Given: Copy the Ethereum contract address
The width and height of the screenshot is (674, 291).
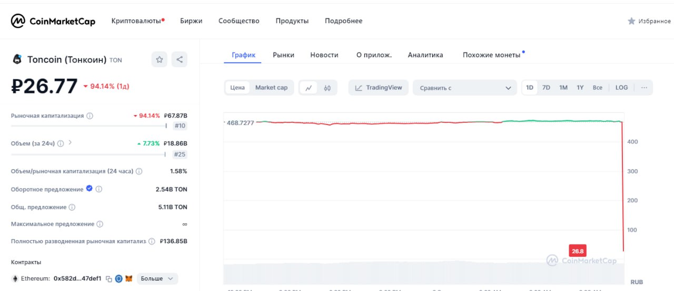Looking at the screenshot, I should [109, 279].
